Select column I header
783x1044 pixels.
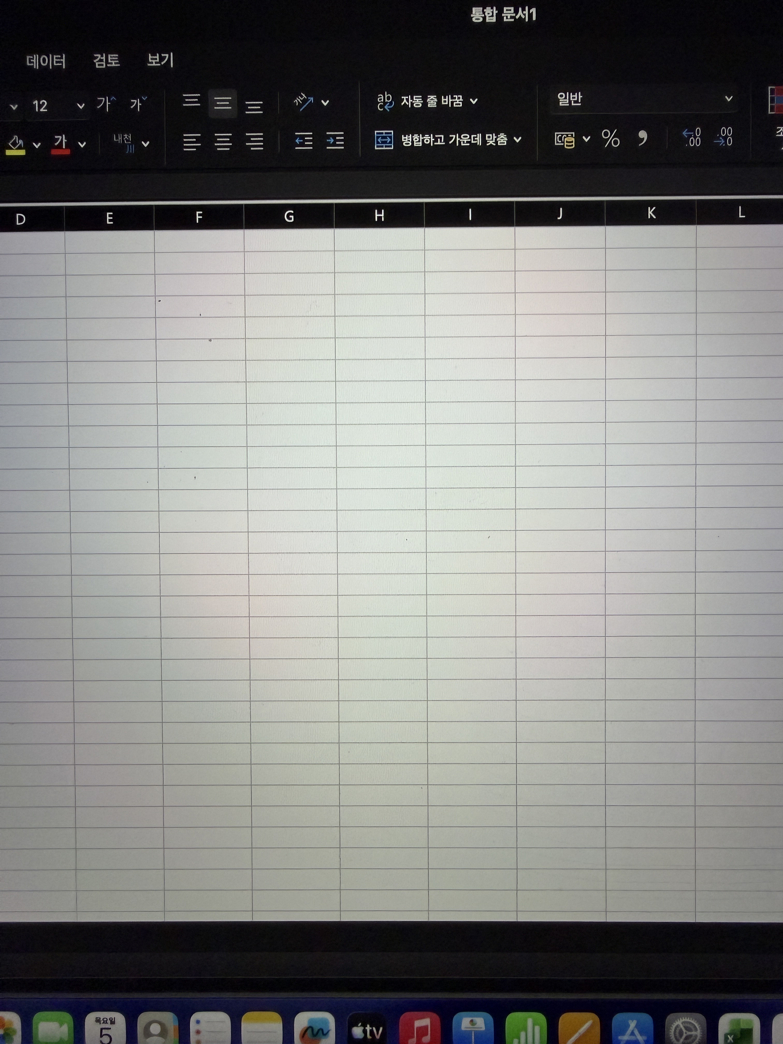coord(470,215)
